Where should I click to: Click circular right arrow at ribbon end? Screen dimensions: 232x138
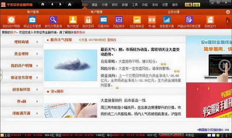pyautogui.click(x=228, y=12)
